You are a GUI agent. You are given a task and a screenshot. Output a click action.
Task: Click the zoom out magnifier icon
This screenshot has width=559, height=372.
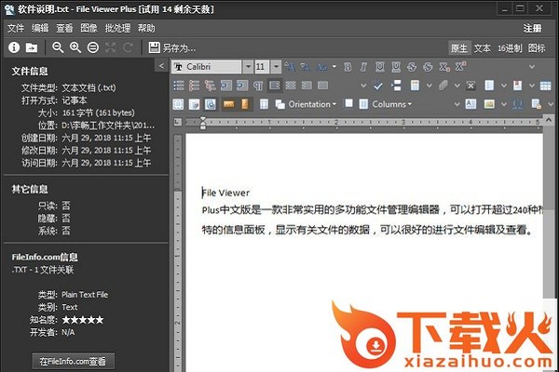point(59,47)
